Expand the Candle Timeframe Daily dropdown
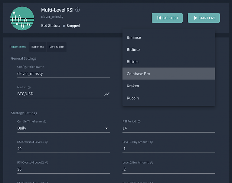This screenshot has height=183, width=232. click(x=63, y=128)
